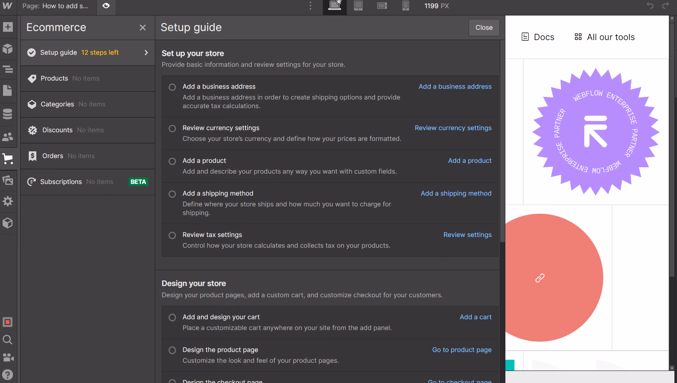This screenshot has width=677, height=383.
Task: Open Products in Ecommerce panel
Action: [88, 78]
